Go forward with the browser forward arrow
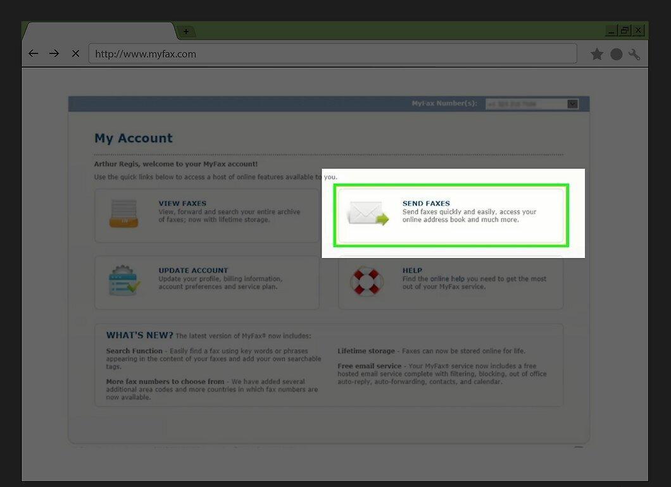This screenshot has height=487, width=671. pos(54,54)
